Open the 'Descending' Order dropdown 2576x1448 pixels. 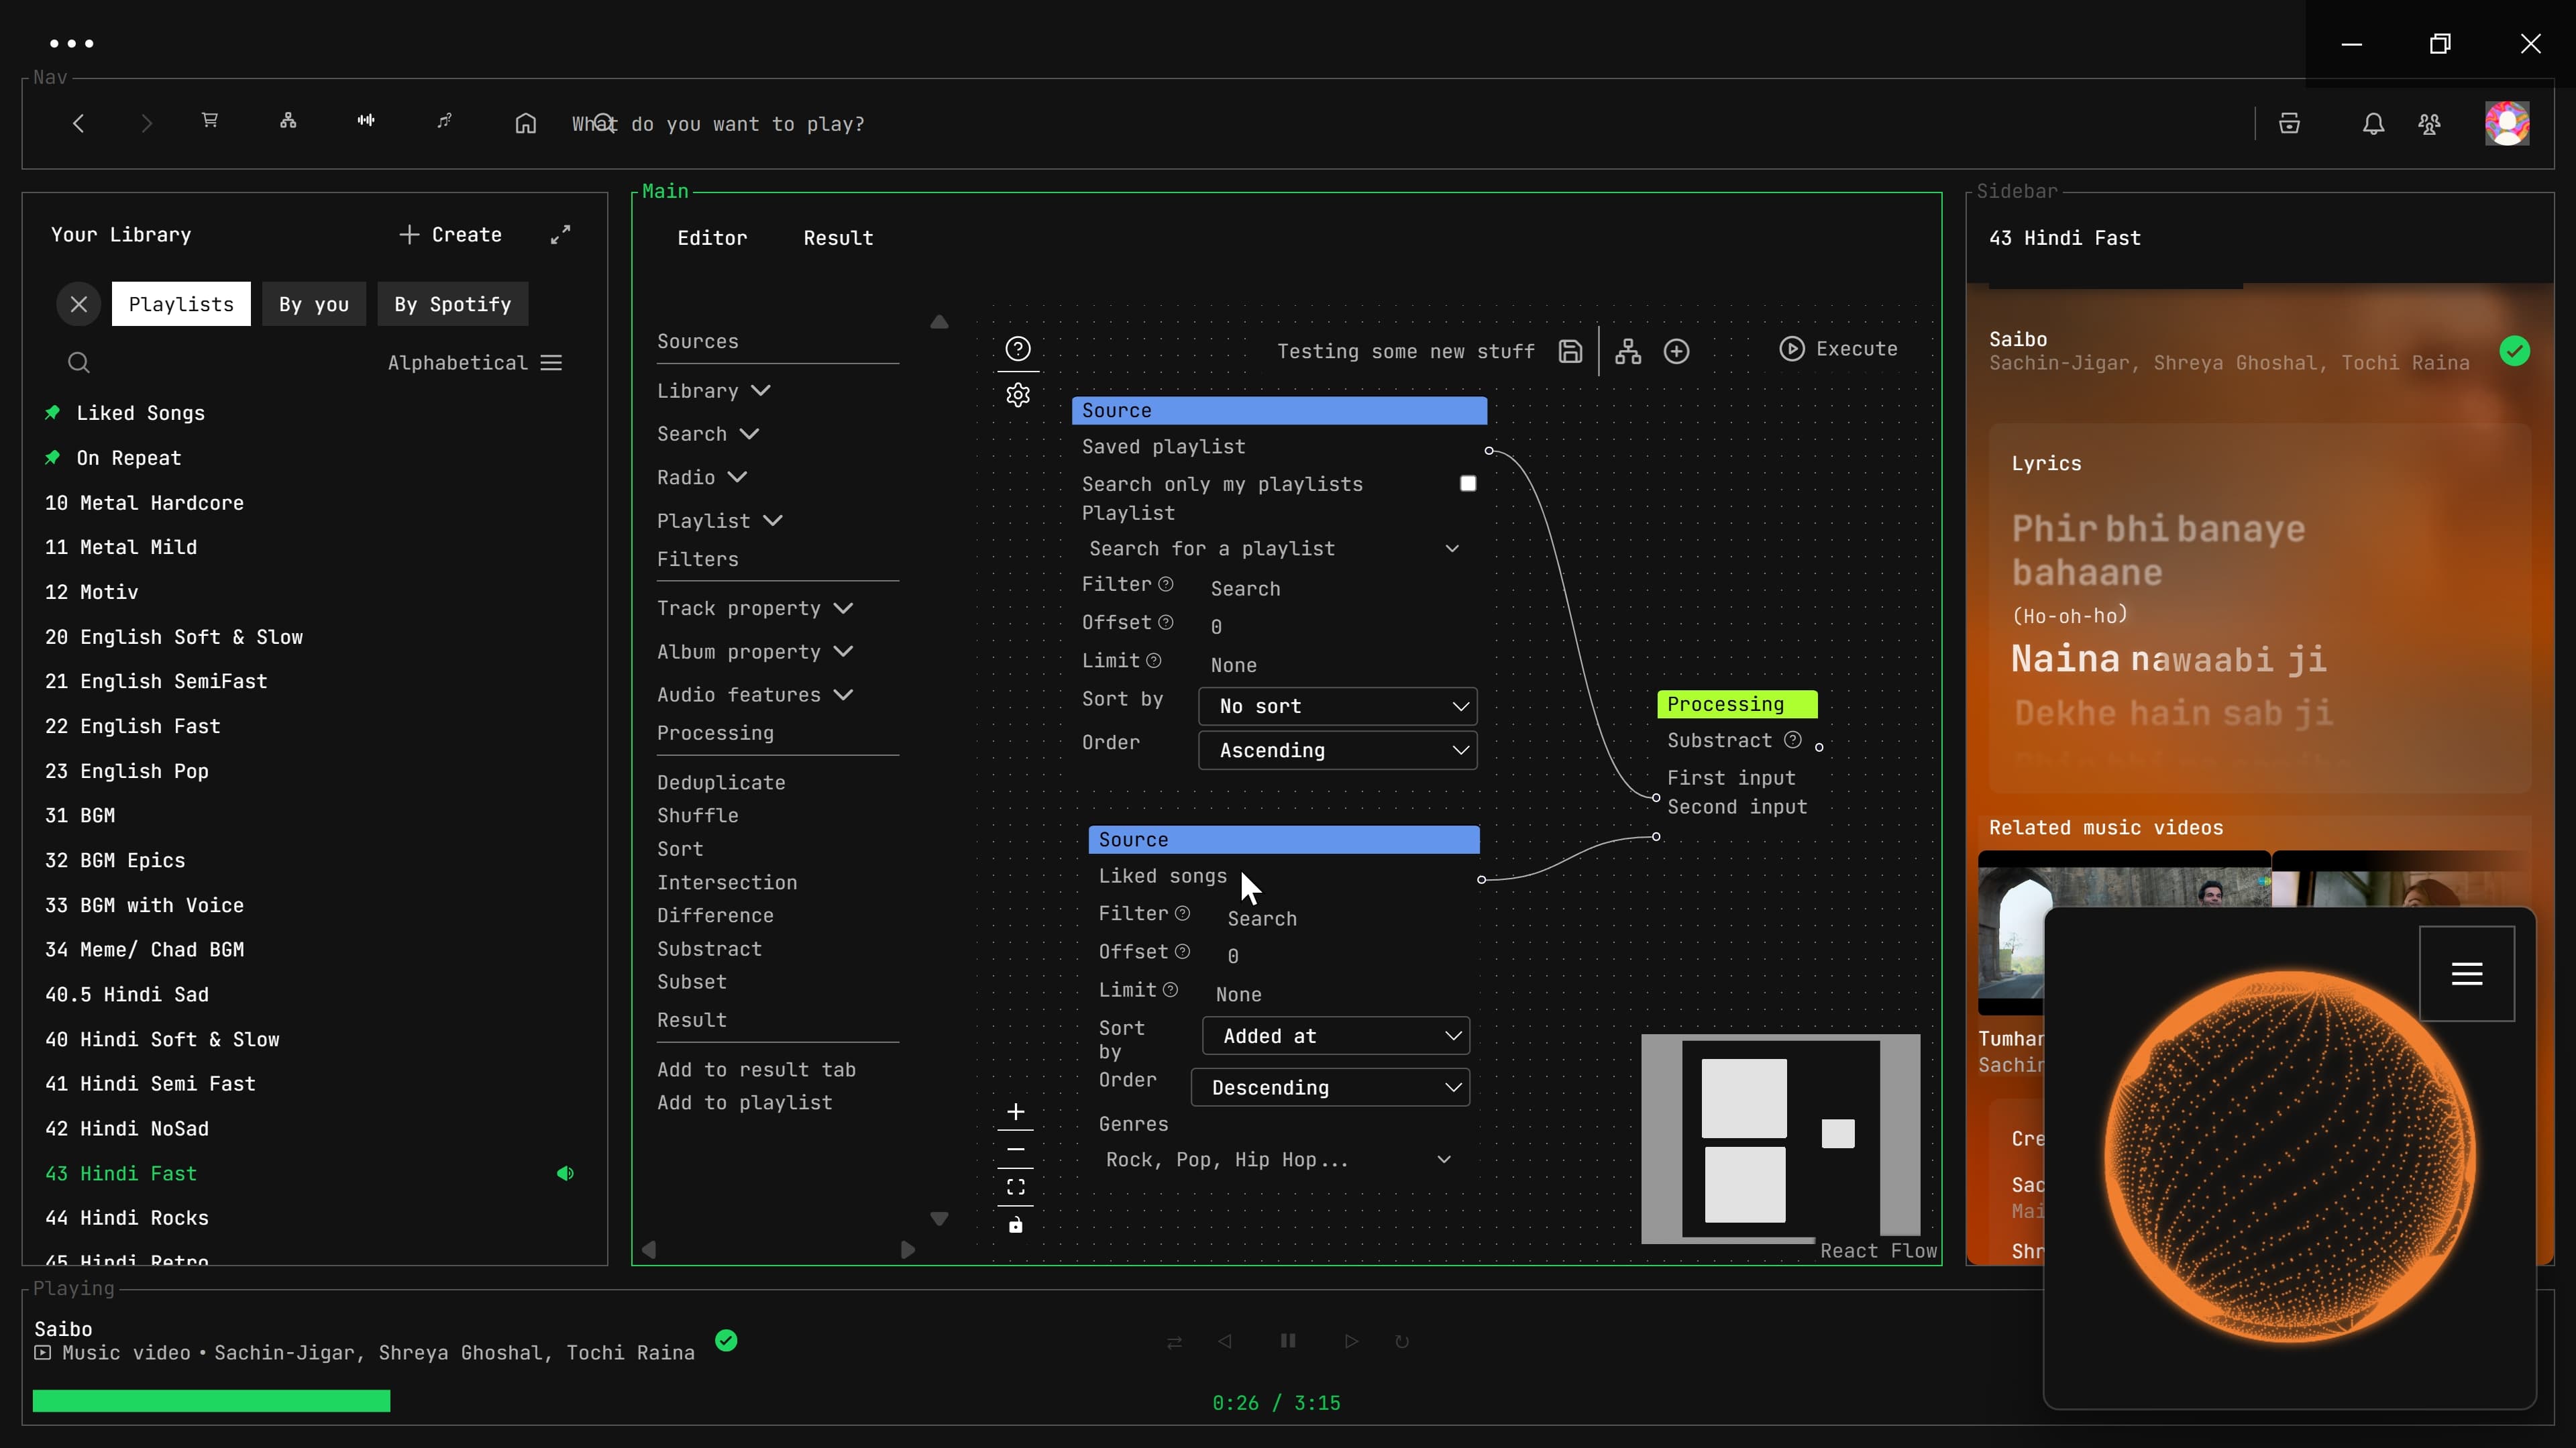(1330, 1087)
